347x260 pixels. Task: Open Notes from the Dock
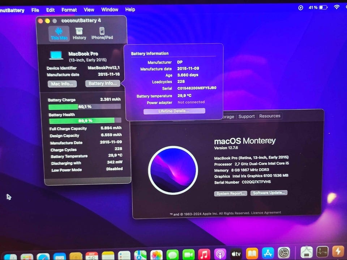pos(108,256)
